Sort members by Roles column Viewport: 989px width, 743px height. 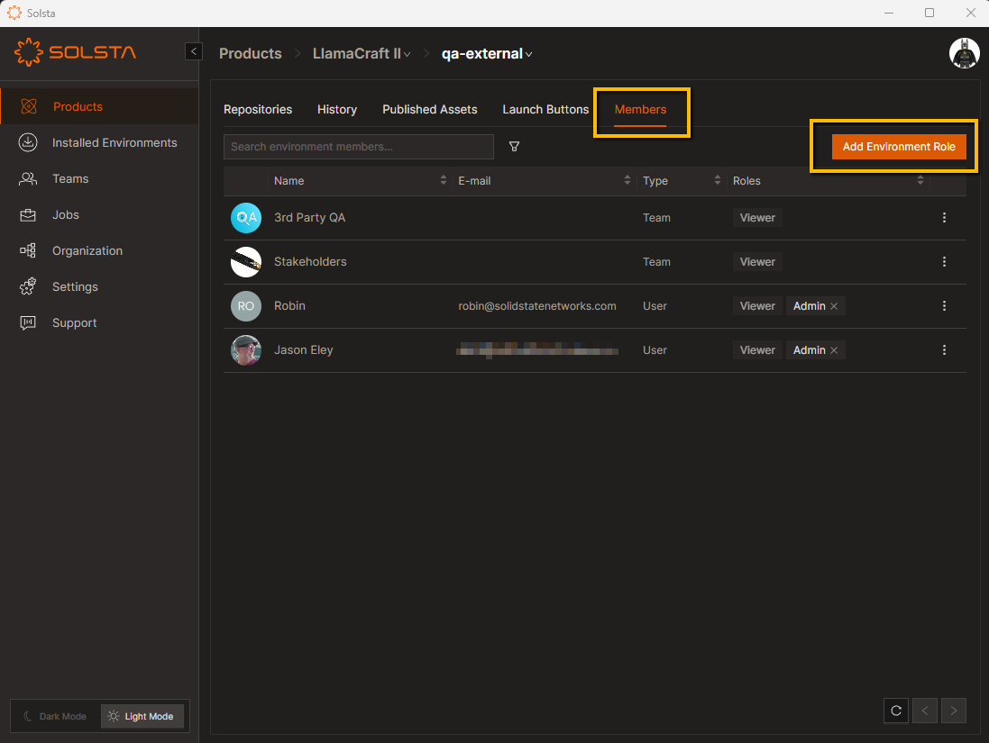(x=920, y=180)
